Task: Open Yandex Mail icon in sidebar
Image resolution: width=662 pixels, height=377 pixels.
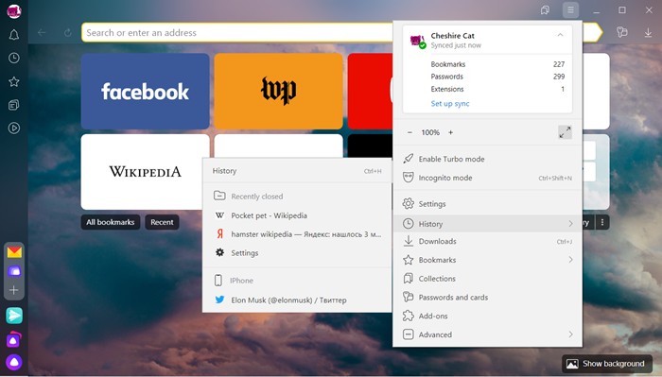Action: 14,252
